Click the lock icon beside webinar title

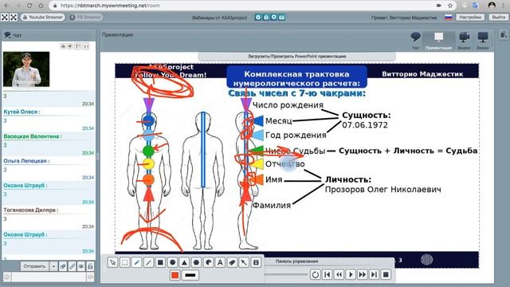pos(266,18)
